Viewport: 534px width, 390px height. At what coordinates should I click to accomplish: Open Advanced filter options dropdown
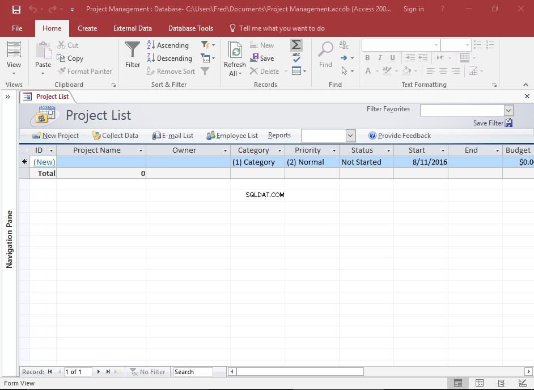(207, 58)
